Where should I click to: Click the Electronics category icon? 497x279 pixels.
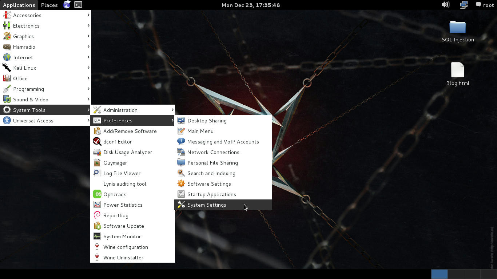(x=7, y=26)
